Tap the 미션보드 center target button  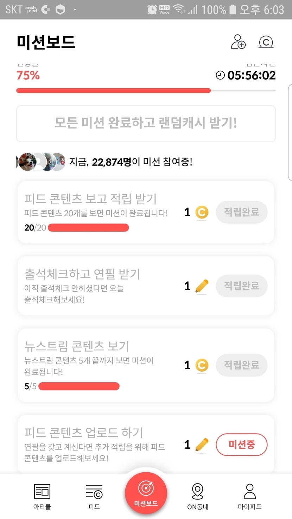point(146,493)
